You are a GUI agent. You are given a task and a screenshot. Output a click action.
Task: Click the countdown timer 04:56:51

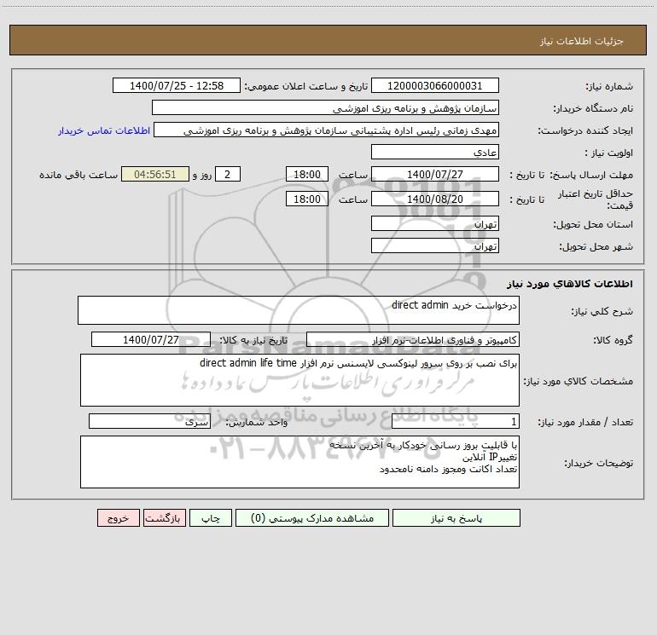pyautogui.click(x=155, y=174)
